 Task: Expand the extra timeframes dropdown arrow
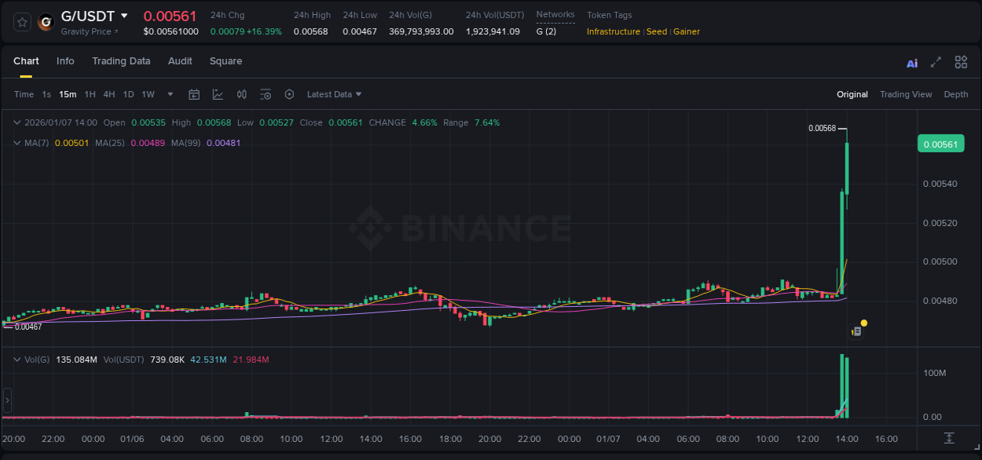169,93
